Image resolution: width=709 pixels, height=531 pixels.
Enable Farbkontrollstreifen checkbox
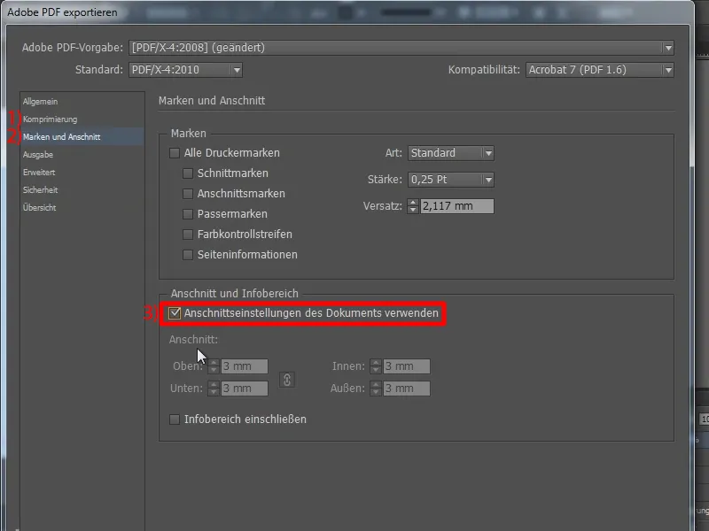click(188, 235)
